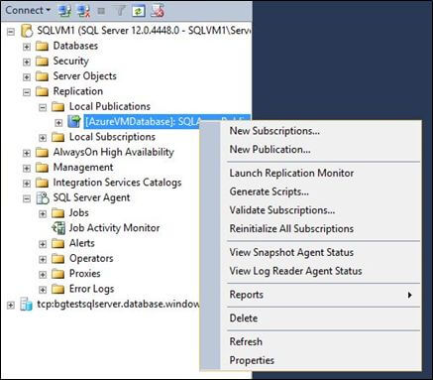Choose View Snapshot Agent Status
This screenshot has width=433, height=380.
coord(291,252)
